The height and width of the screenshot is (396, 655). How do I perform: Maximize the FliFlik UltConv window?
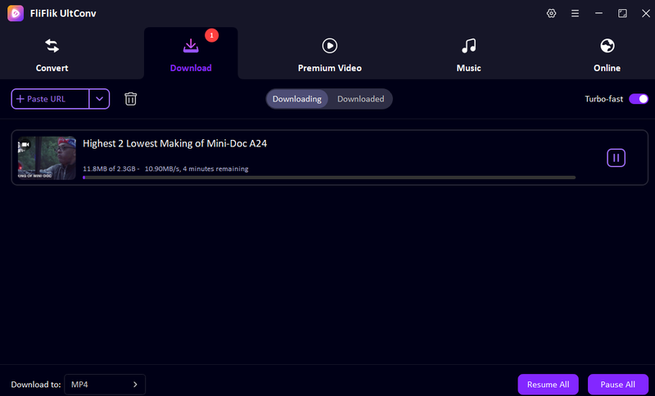coord(622,13)
